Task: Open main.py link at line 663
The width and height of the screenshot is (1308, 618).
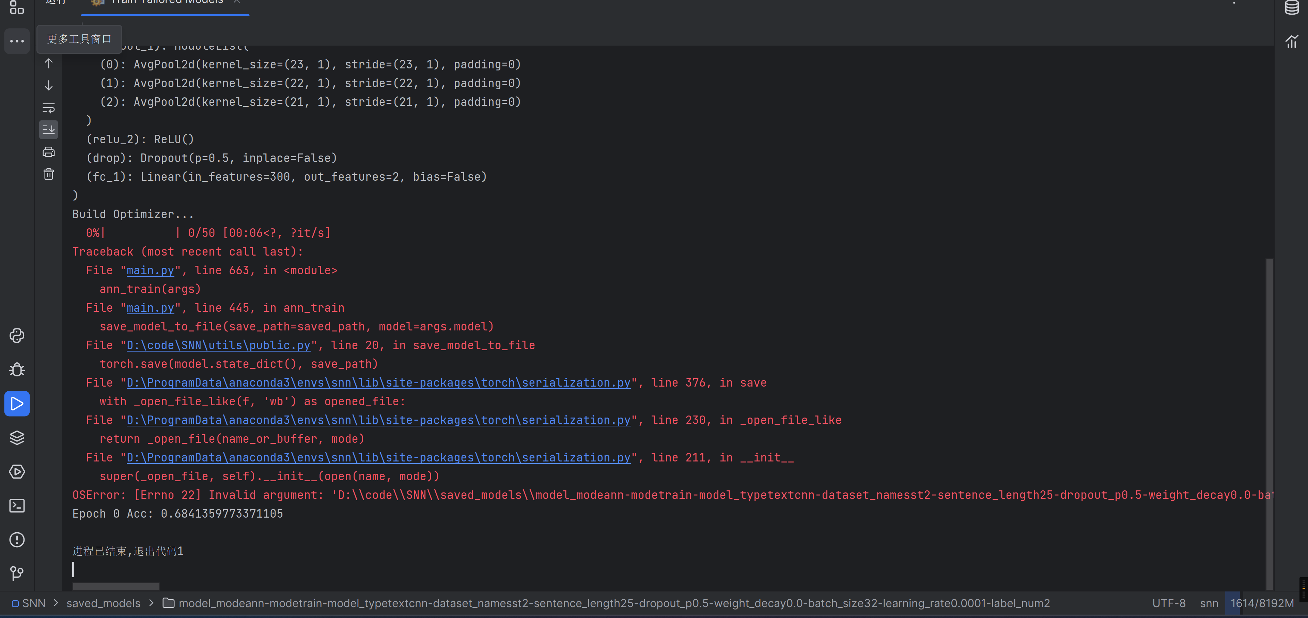Action: (x=150, y=271)
